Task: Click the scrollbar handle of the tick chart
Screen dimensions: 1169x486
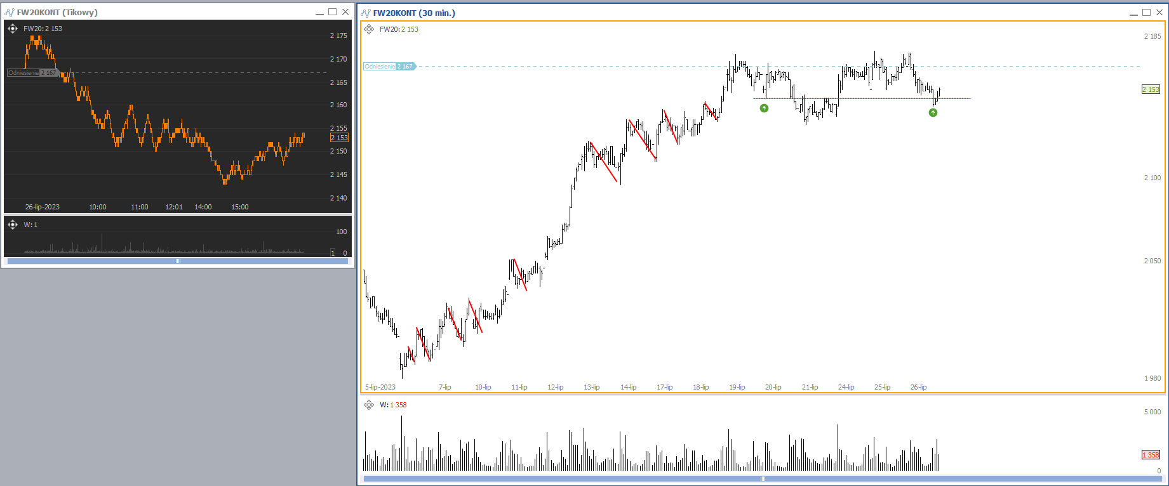Action: [x=178, y=261]
